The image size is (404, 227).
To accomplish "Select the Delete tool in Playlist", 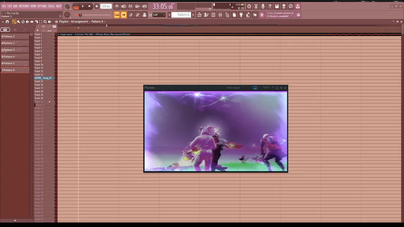I will pyautogui.click(x=23, y=22).
